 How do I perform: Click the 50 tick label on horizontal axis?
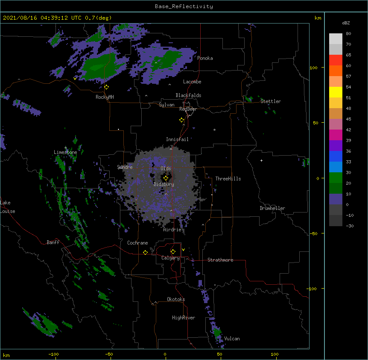point(219,354)
